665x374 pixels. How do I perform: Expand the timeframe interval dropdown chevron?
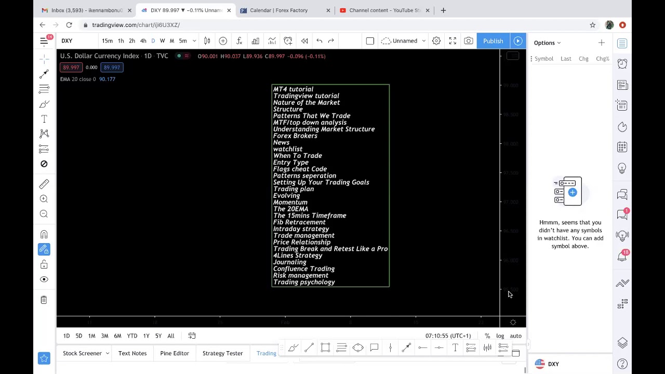[x=194, y=41]
